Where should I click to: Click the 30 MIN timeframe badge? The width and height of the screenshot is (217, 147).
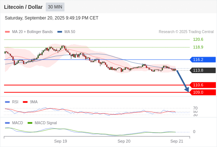(55, 7)
